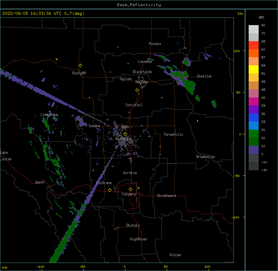The width and height of the screenshot is (278, 271).
Task: Click the Banff label
Action: coord(40,182)
